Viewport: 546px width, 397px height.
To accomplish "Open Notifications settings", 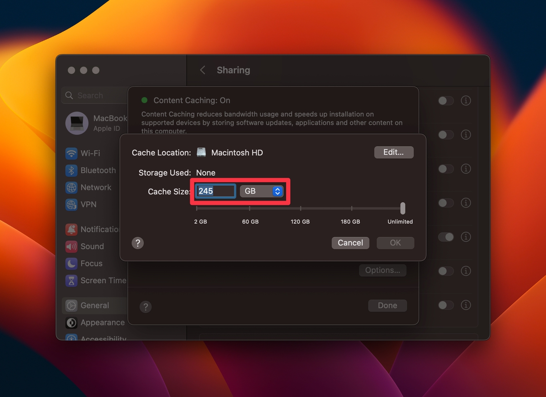I will pyautogui.click(x=71, y=229).
